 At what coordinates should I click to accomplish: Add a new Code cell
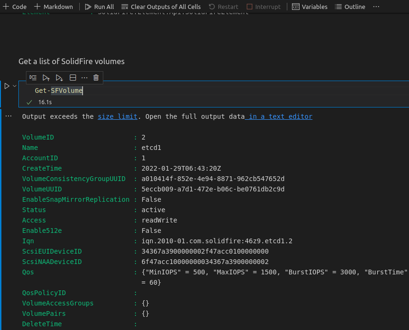point(15,7)
